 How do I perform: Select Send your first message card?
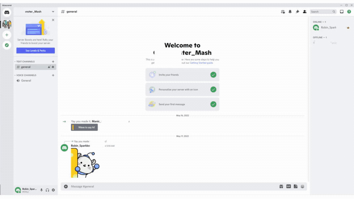coord(182,104)
